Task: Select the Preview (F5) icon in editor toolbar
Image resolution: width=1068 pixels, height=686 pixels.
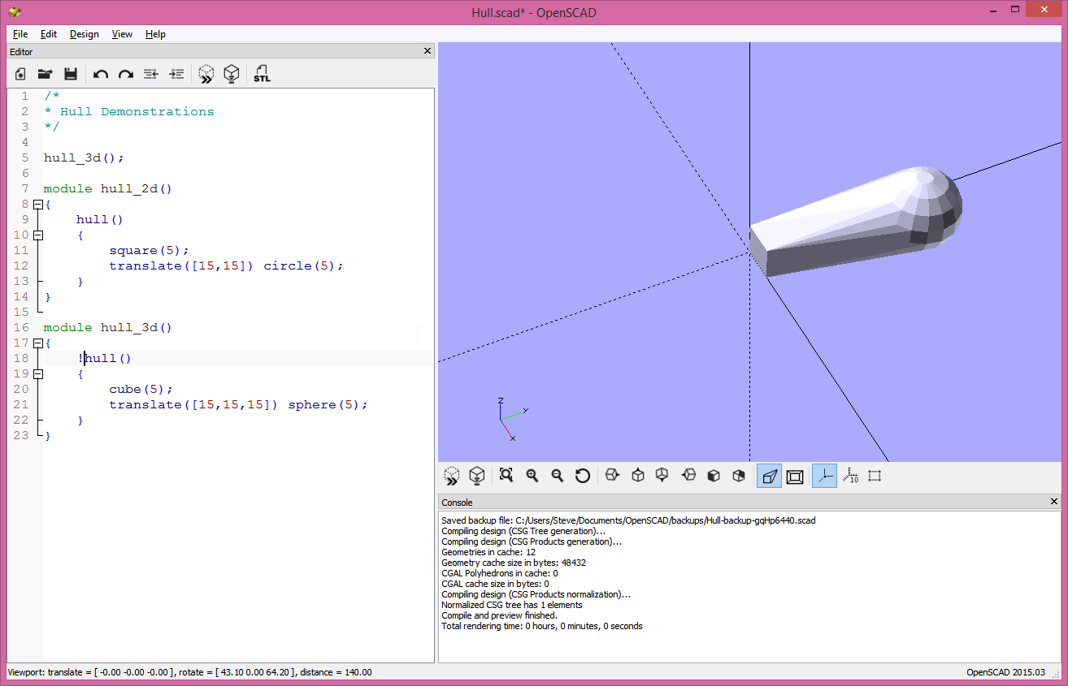Action: [x=206, y=74]
